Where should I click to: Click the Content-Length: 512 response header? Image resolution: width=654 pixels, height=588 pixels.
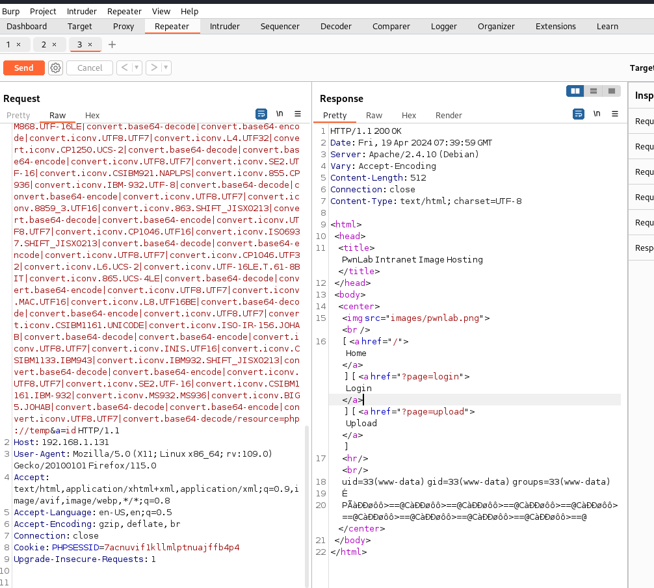[x=378, y=177]
